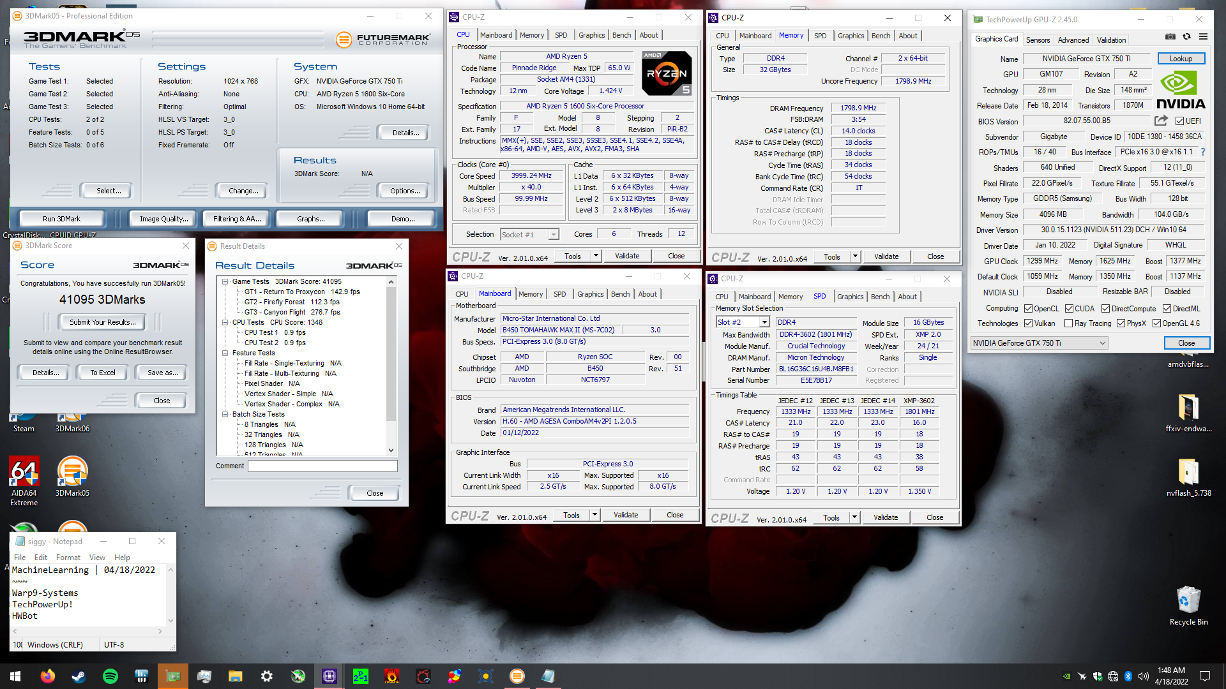
Task: Click the Notepad vertical scrollbar
Action: coord(170,595)
